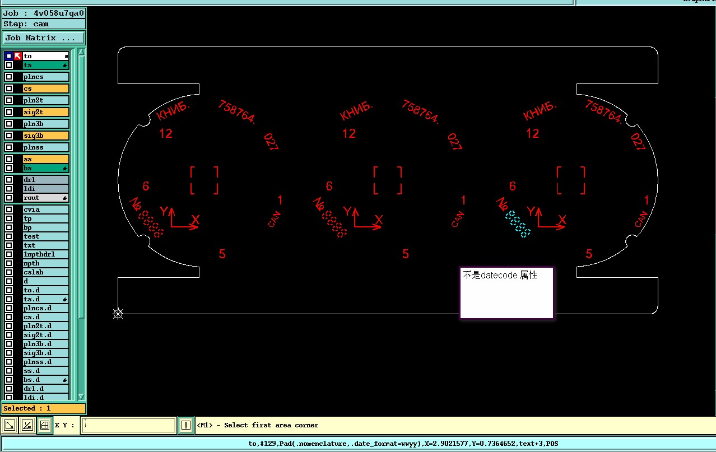Screen dimensions: 716x452
Task: Toggle display checkbox for layer plncs
Action: [8, 77]
